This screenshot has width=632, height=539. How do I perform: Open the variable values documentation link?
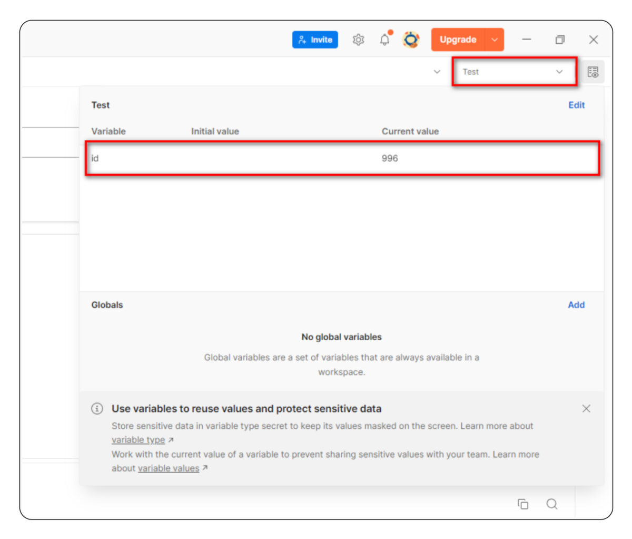pos(169,468)
